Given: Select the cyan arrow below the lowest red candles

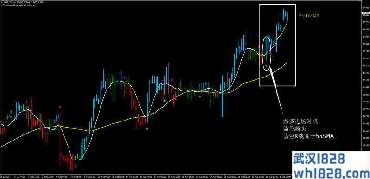Looking at the screenshot, I should pyautogui.click(x=75, y=166).
